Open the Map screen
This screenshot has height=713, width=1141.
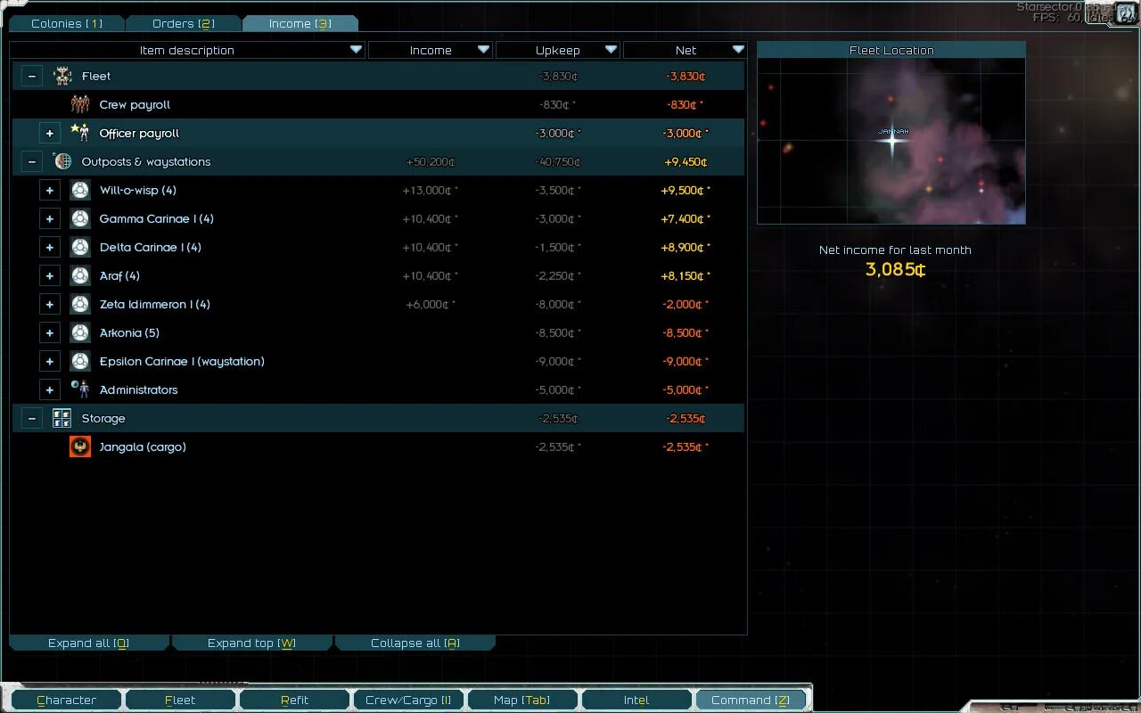522,701
